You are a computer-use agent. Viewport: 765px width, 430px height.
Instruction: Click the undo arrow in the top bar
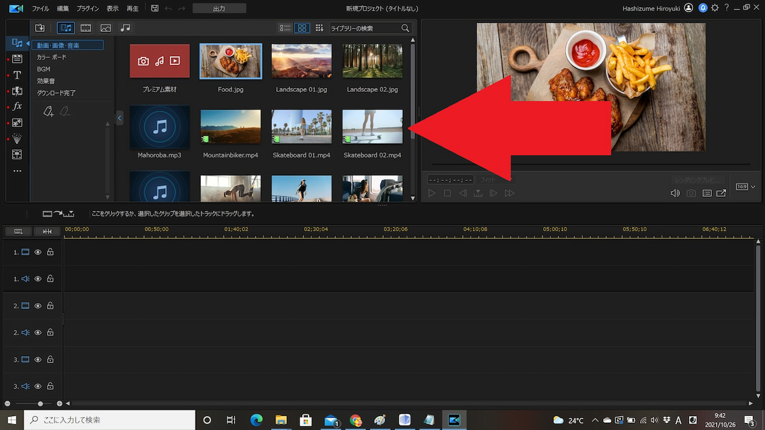click(168, 8)
